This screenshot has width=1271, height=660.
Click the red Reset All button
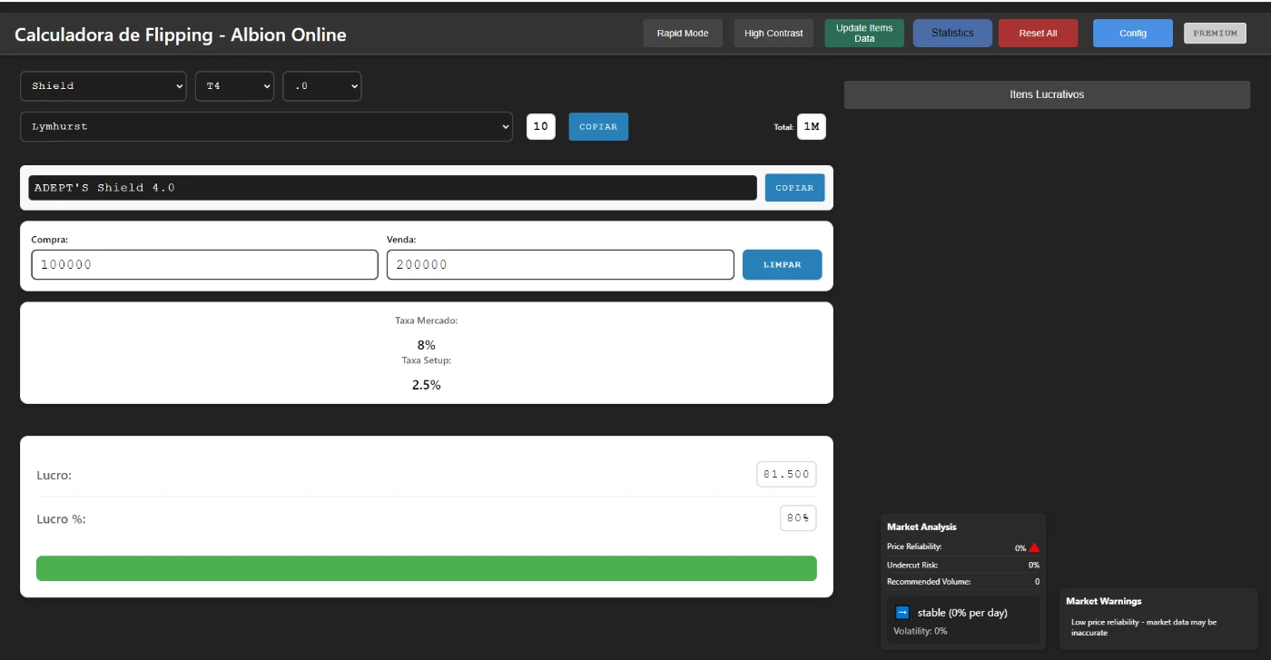pos(1038,34)
